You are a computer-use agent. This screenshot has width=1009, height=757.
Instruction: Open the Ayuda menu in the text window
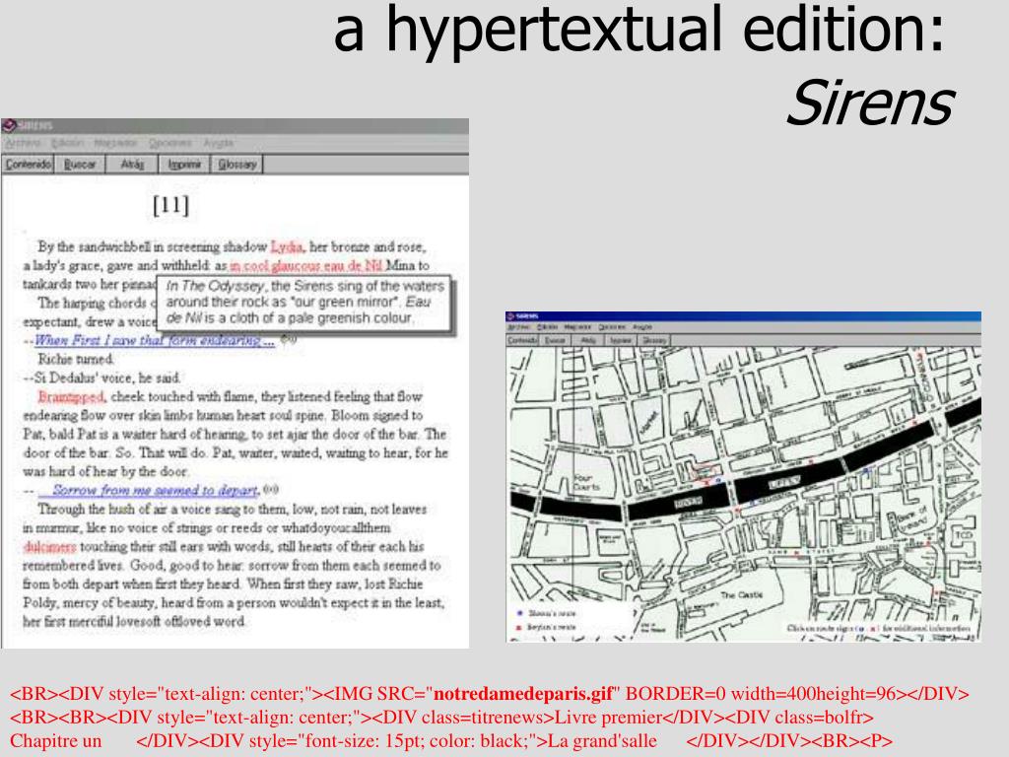coord(218,143)
